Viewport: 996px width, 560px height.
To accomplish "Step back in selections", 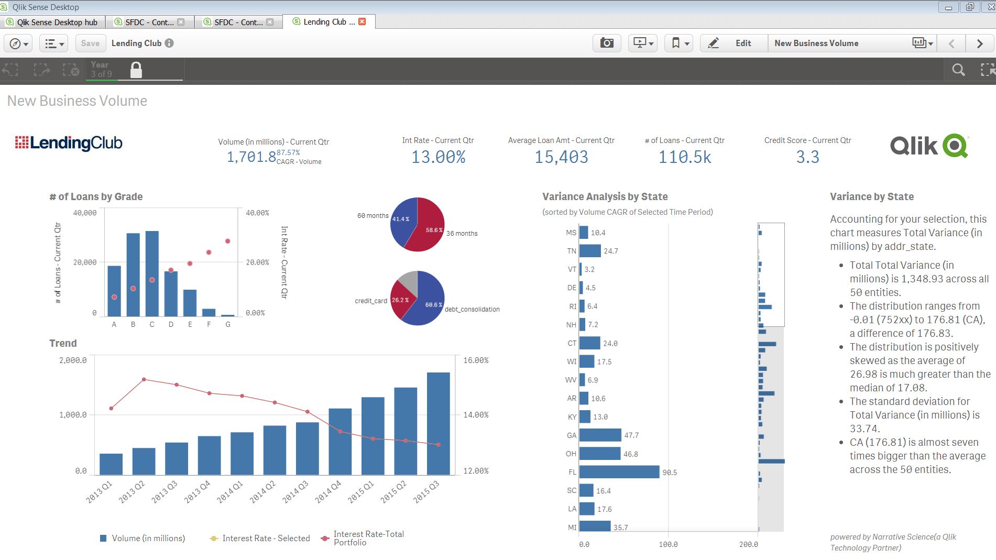I will coord(10,70).
